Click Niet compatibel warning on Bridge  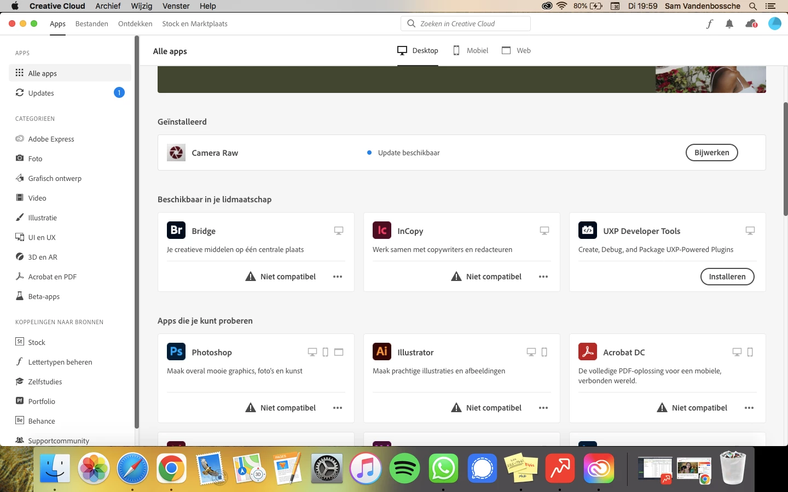pos(281,277)
